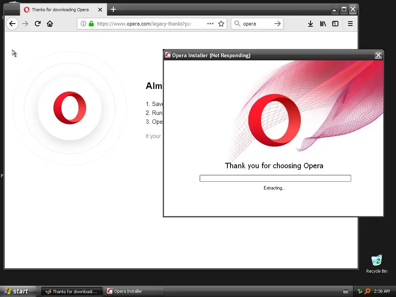Go back with the browser back arrow

12,24
